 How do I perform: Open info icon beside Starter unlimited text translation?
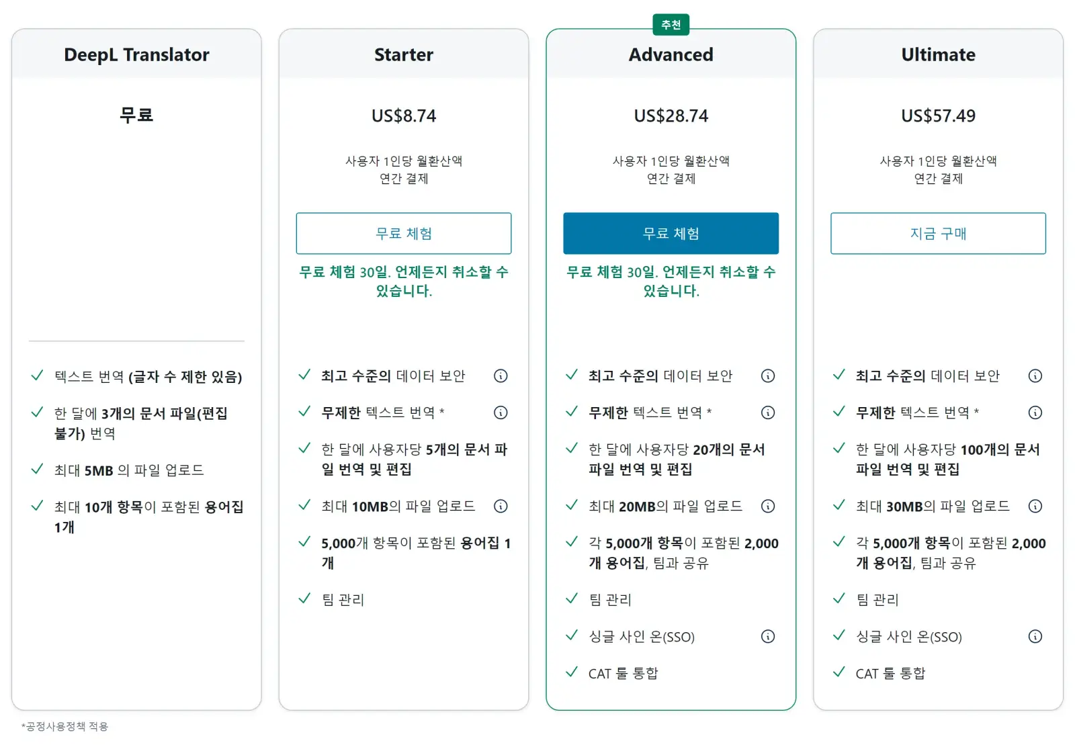(501, 412)
